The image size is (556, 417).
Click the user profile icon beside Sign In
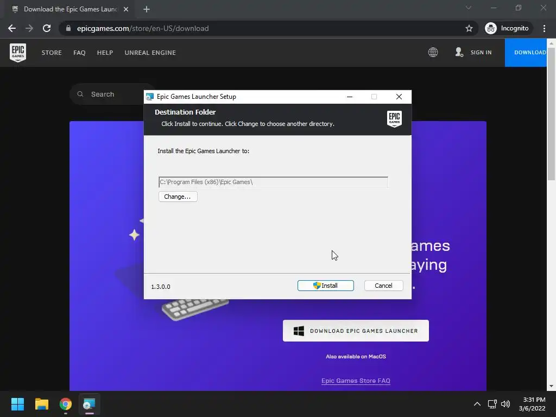click(459, 53)
